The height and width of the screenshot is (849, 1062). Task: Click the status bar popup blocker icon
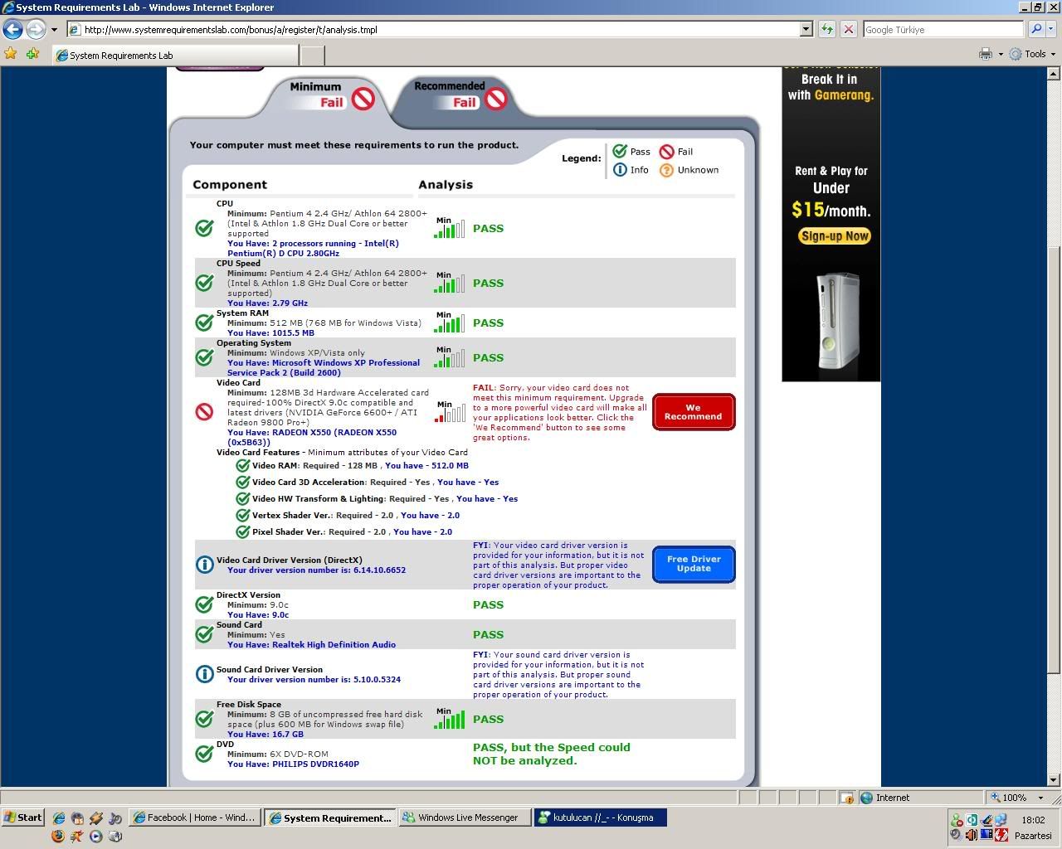click(x=847, y=798)
